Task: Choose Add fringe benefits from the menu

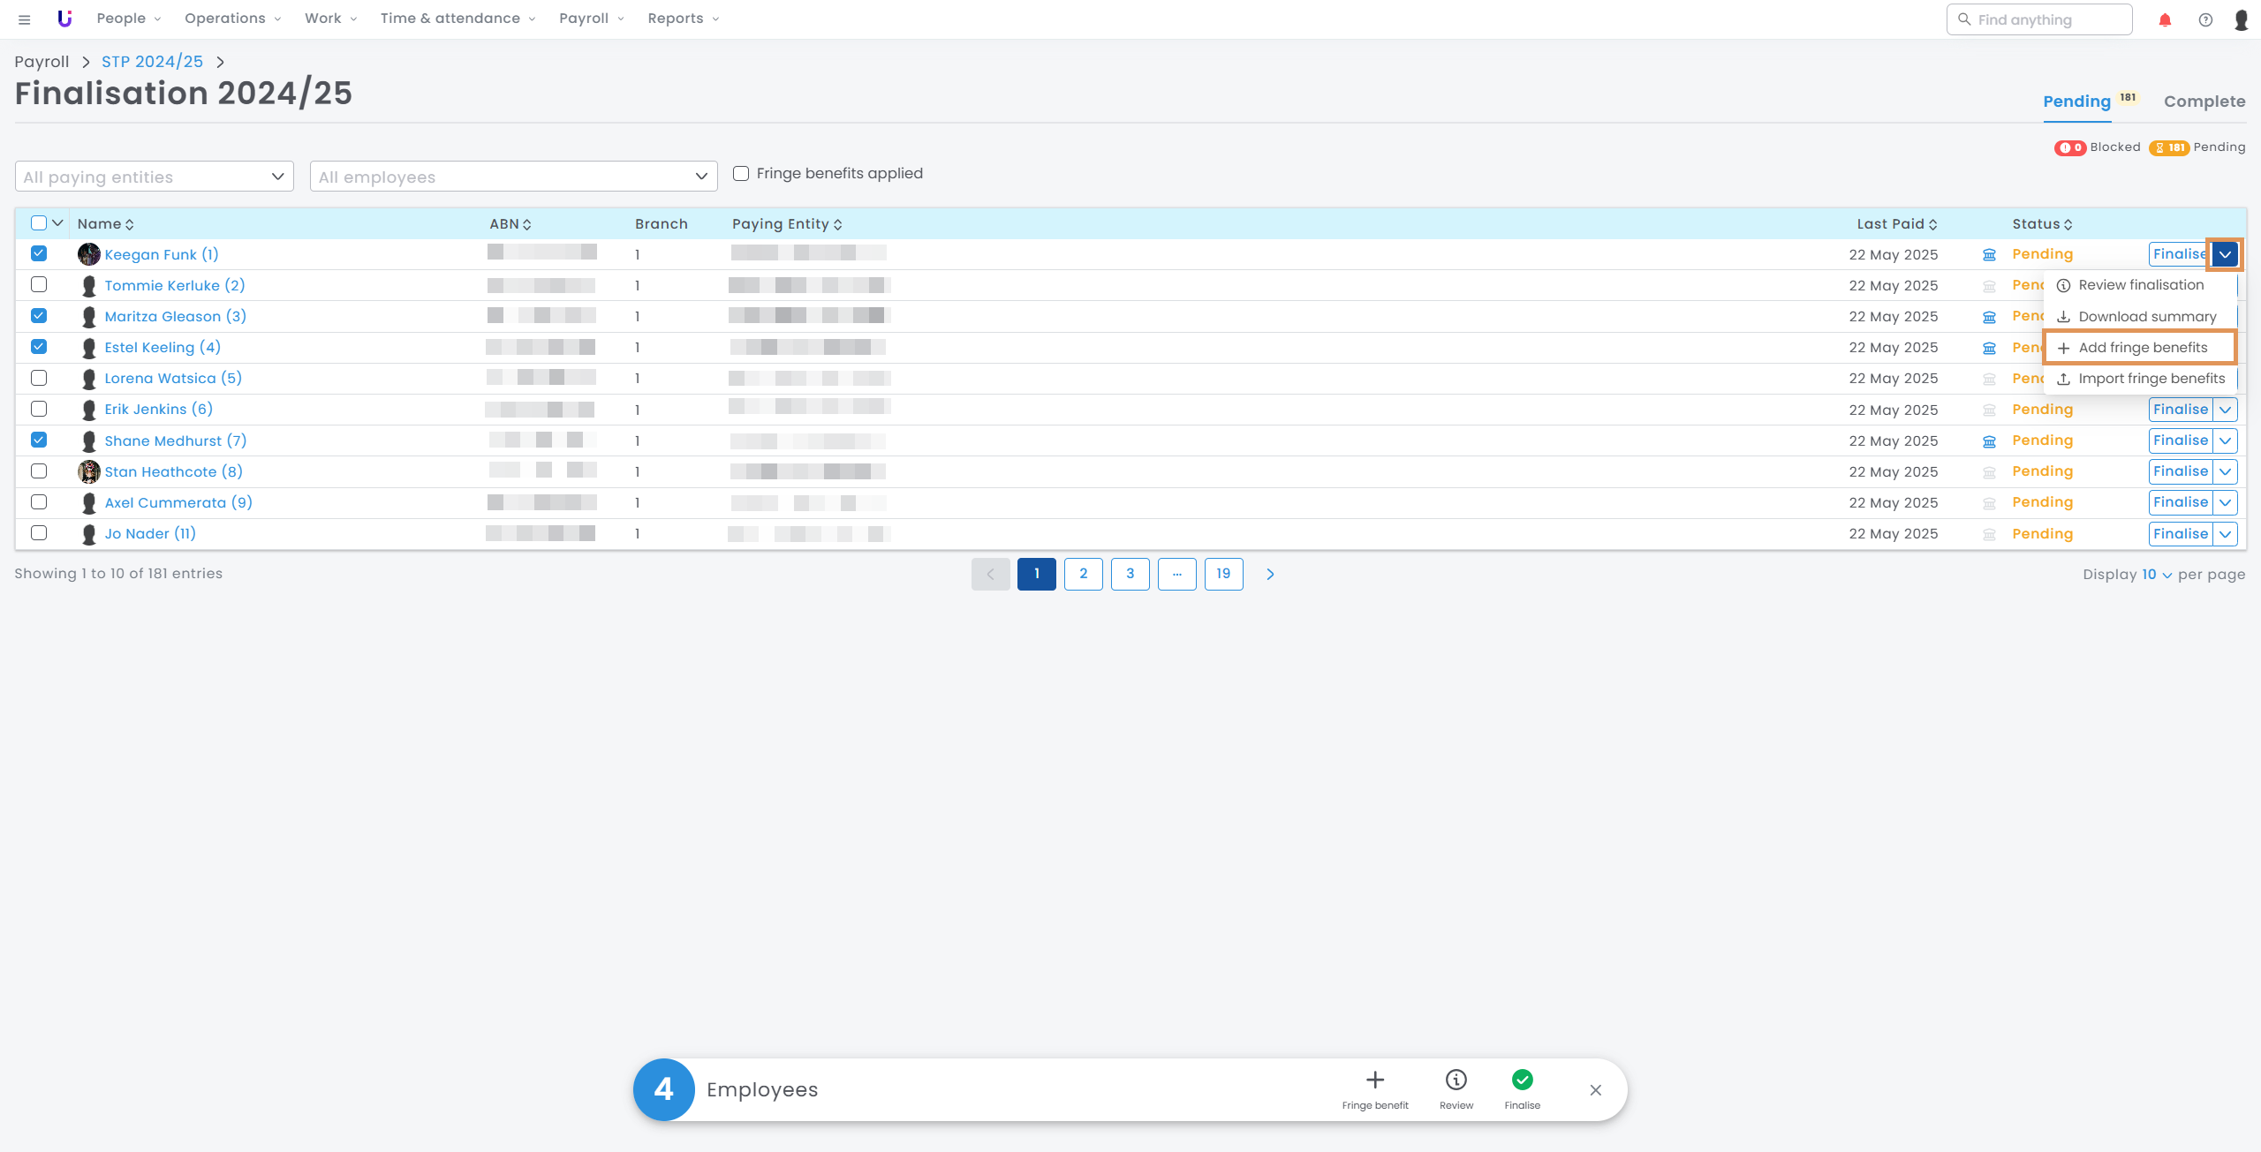Action: tap(2140, 348)
